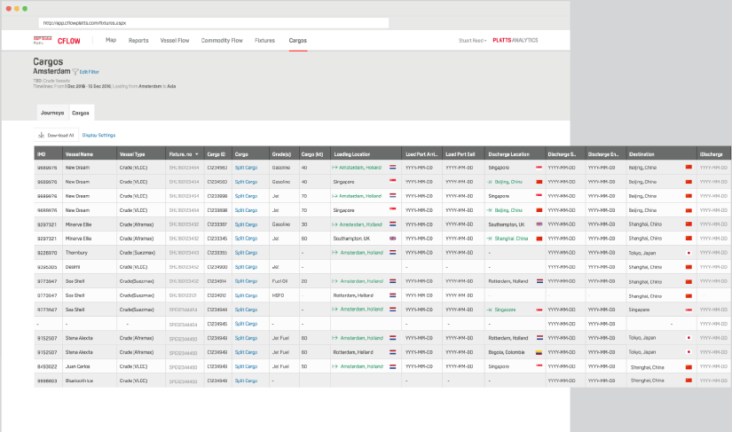The image size is (732, 432).
Task: Click the Load Port Sail column header
Action: pyautogui.click(x=463, y=154)
